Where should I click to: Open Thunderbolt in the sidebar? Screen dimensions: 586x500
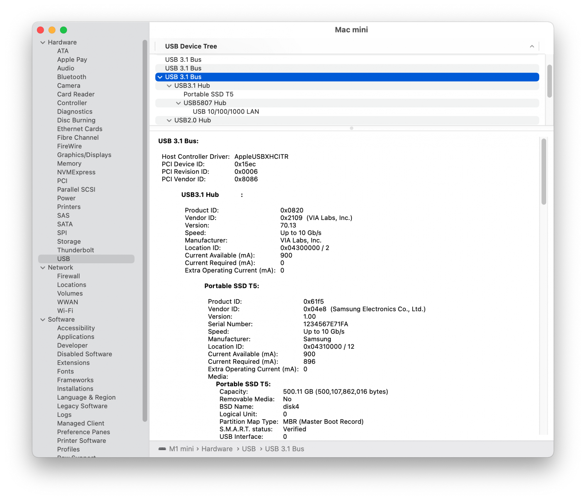coord(75,250)
